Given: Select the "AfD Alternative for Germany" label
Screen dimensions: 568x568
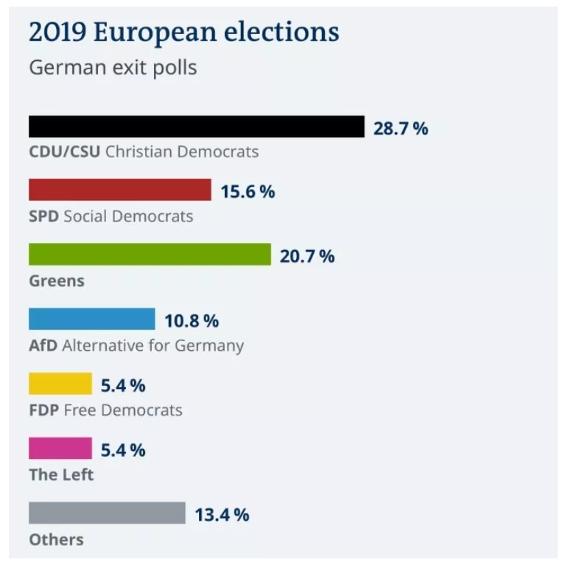Looking at the screenshot, I should click(x=136, y=345).
